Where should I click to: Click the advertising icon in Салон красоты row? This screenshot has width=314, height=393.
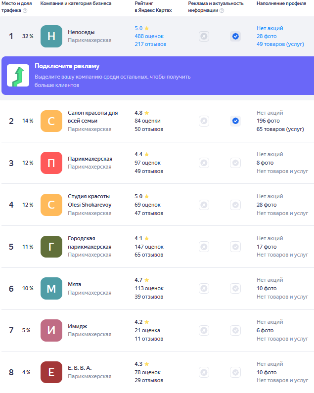204,121
